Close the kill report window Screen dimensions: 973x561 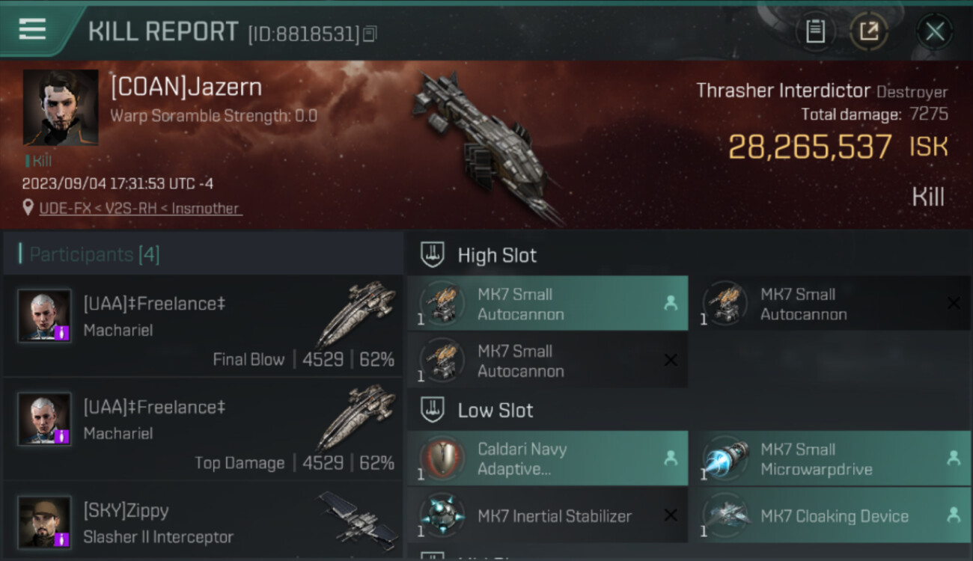[935, 31]
